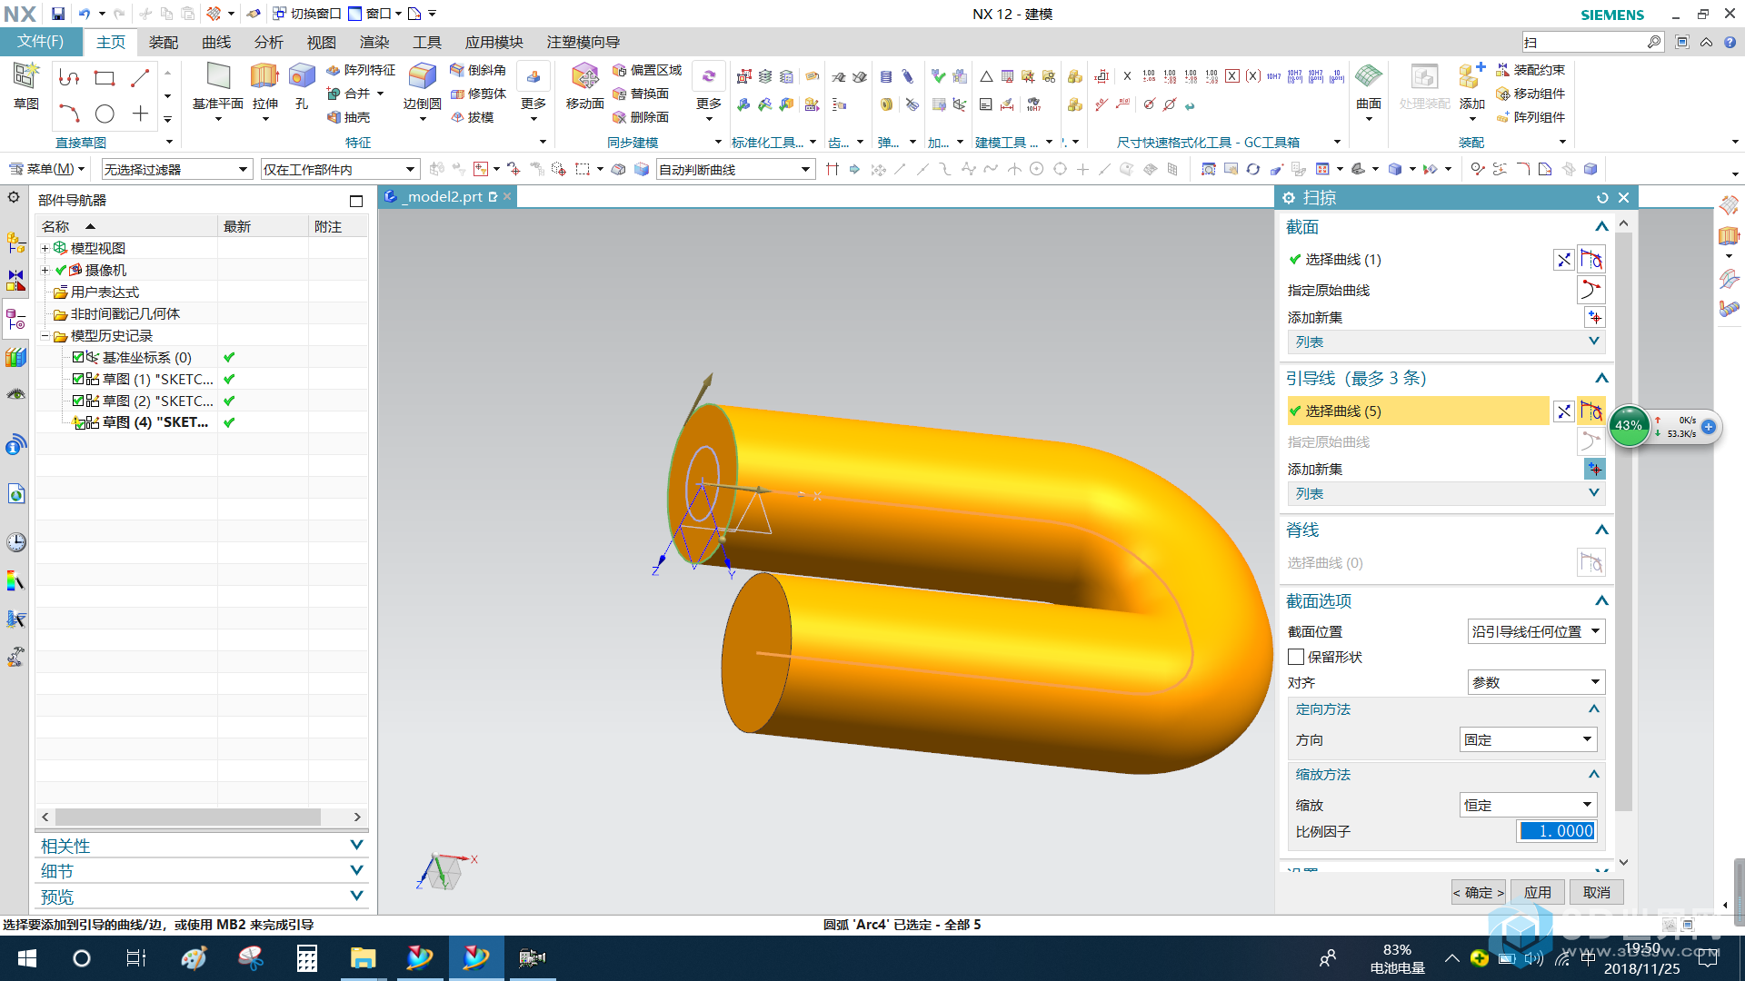Click the Shell (抽壳) tool
The width and height of the screenshot is (1745, 981).
coord(349,117)
